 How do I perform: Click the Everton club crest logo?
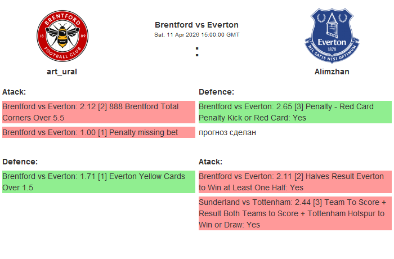(332, 37)
